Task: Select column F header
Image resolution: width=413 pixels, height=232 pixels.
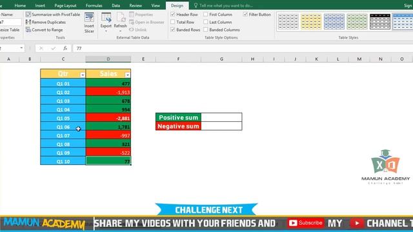Action: tap(178, 59)
